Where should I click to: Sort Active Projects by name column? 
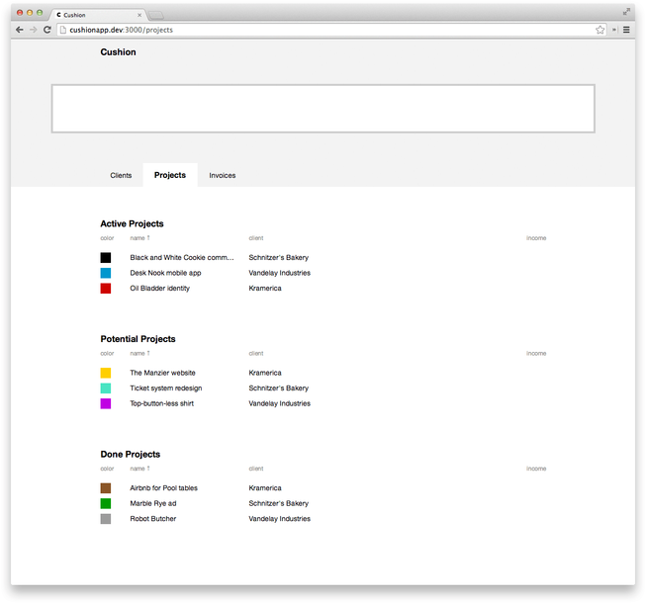coord(140,238)
